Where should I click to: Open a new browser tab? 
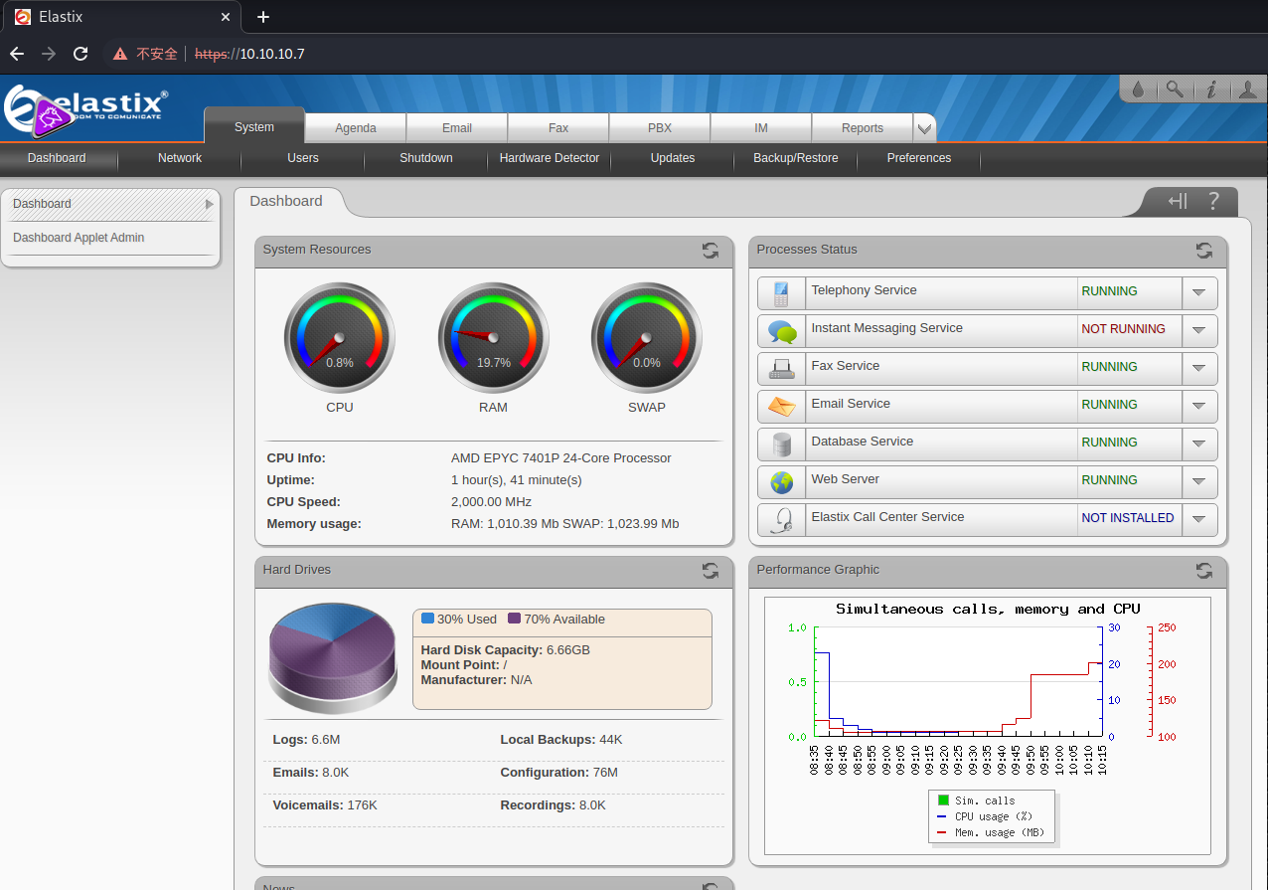pos(263,17)
